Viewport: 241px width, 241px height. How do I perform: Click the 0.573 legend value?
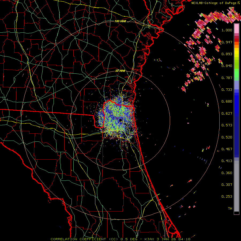227,125
